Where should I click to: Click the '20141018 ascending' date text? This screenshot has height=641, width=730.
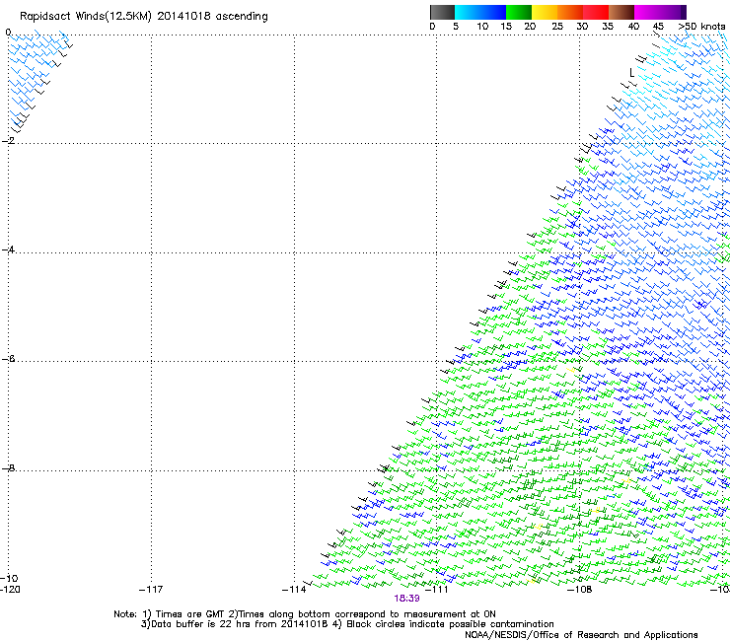tap(212, 17)
